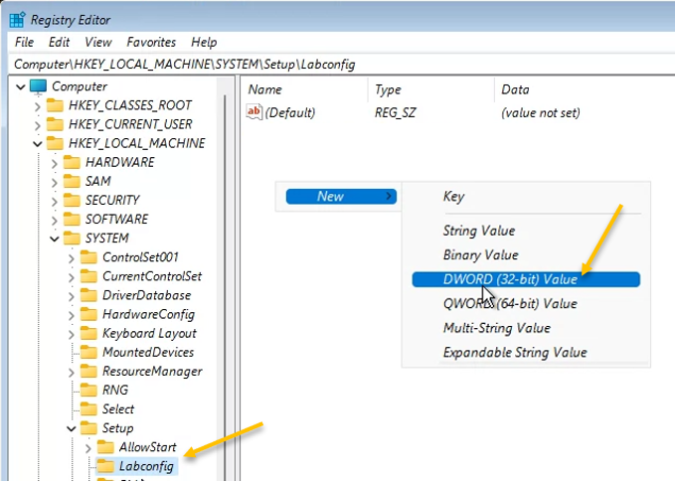Viewport: 675px width, 484px height.
Task: Expand the HardwareConfig chevron
Action: pos(71,315)
